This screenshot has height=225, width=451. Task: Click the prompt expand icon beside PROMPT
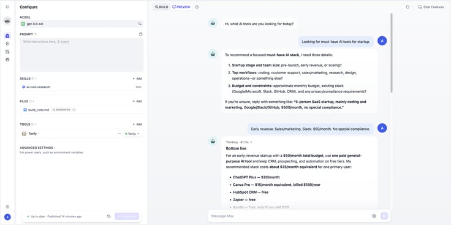[141, 34]
